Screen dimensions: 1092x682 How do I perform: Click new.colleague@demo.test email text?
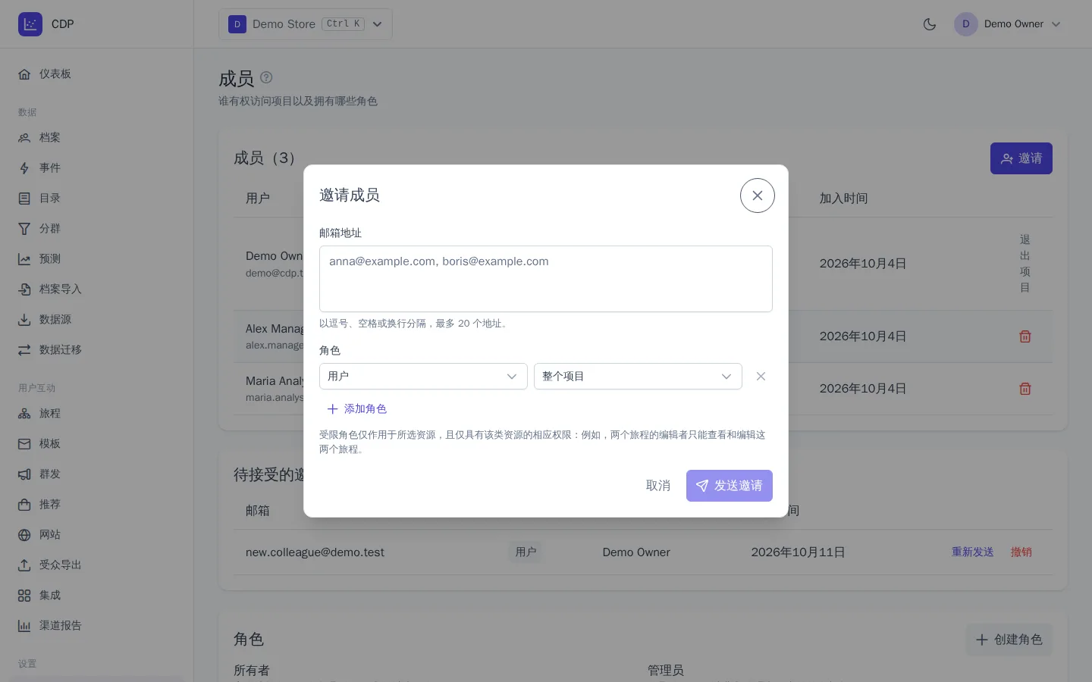[x=315, y=552]
